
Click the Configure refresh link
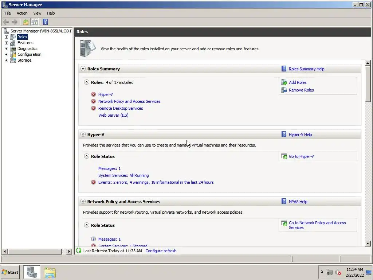[161, 251]
